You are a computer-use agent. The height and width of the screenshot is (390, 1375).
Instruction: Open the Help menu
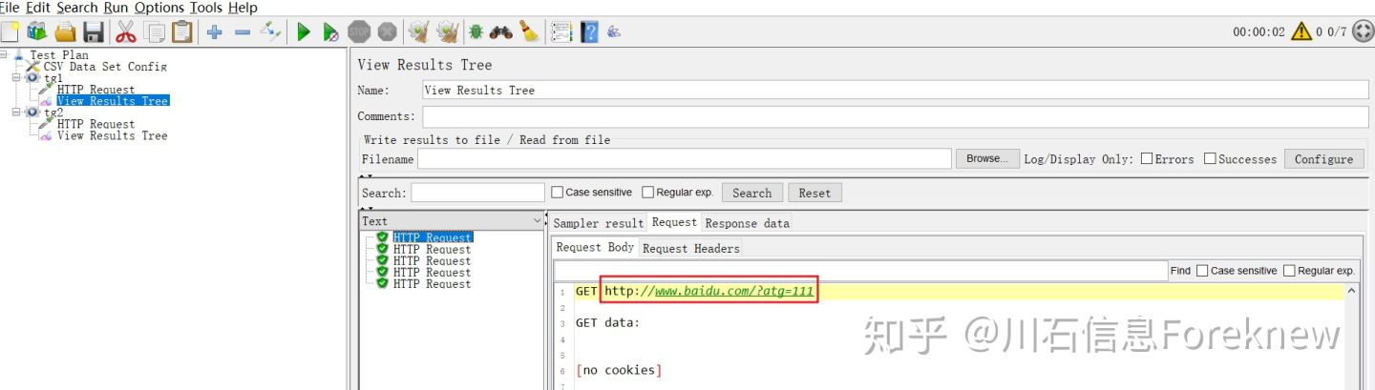pos(243,8)
